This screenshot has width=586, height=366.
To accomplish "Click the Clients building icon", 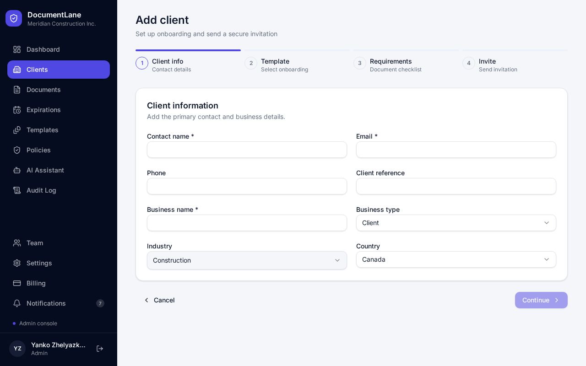I will [x=17, y=70].
